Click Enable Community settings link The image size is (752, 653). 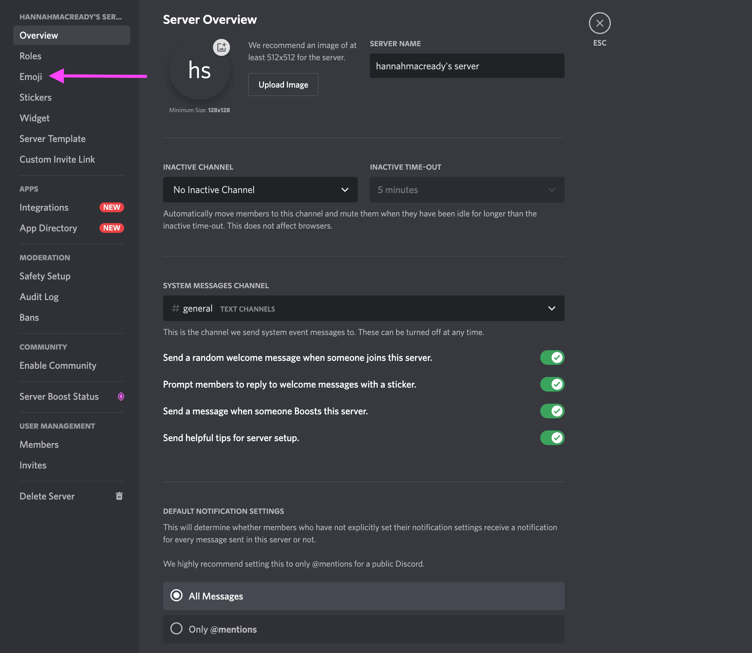(57, 365)
